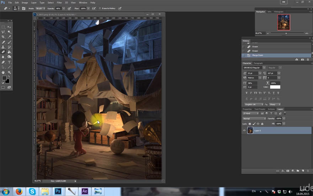Open the Normal blend mode dropdown
The height and width of the screenshot is (196, 313).
pos(254,119)
